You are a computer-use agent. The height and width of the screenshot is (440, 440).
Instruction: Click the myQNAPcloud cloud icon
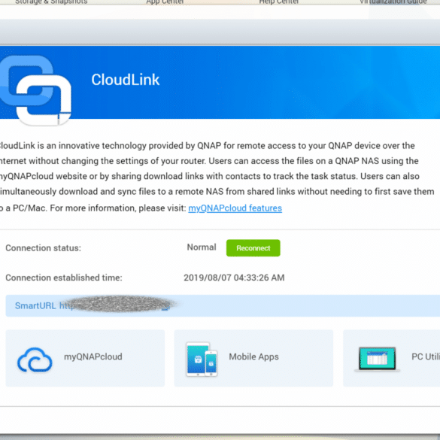[x=35, y=360]
